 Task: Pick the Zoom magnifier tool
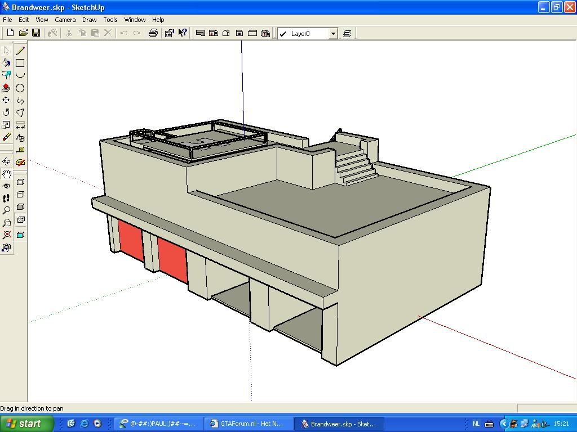(6, 210)
